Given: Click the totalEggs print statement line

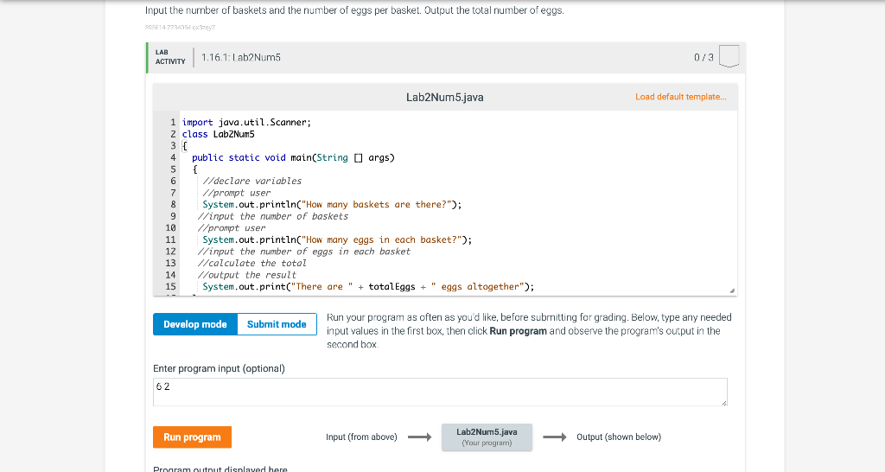Looking at the screenshot, I should pos(368,286).
